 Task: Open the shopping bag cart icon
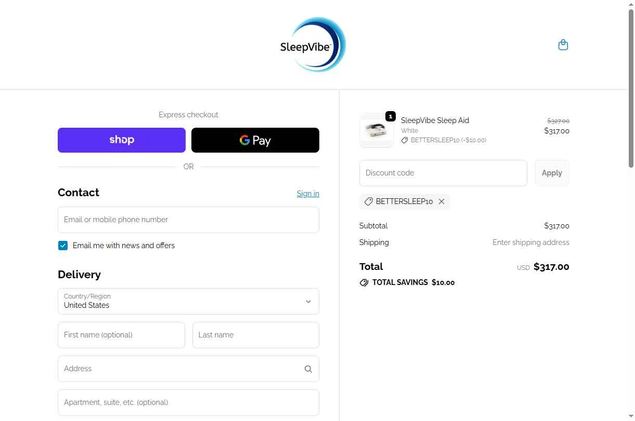click(563, 45)
